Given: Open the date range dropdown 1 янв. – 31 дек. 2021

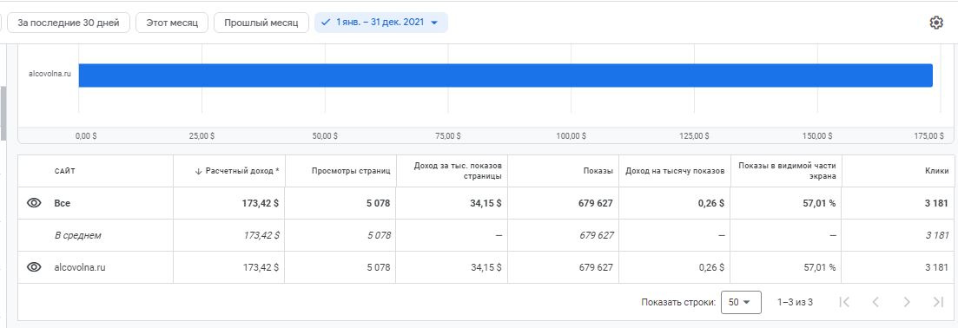Looking at the screenshot, I should coord(381,23).
